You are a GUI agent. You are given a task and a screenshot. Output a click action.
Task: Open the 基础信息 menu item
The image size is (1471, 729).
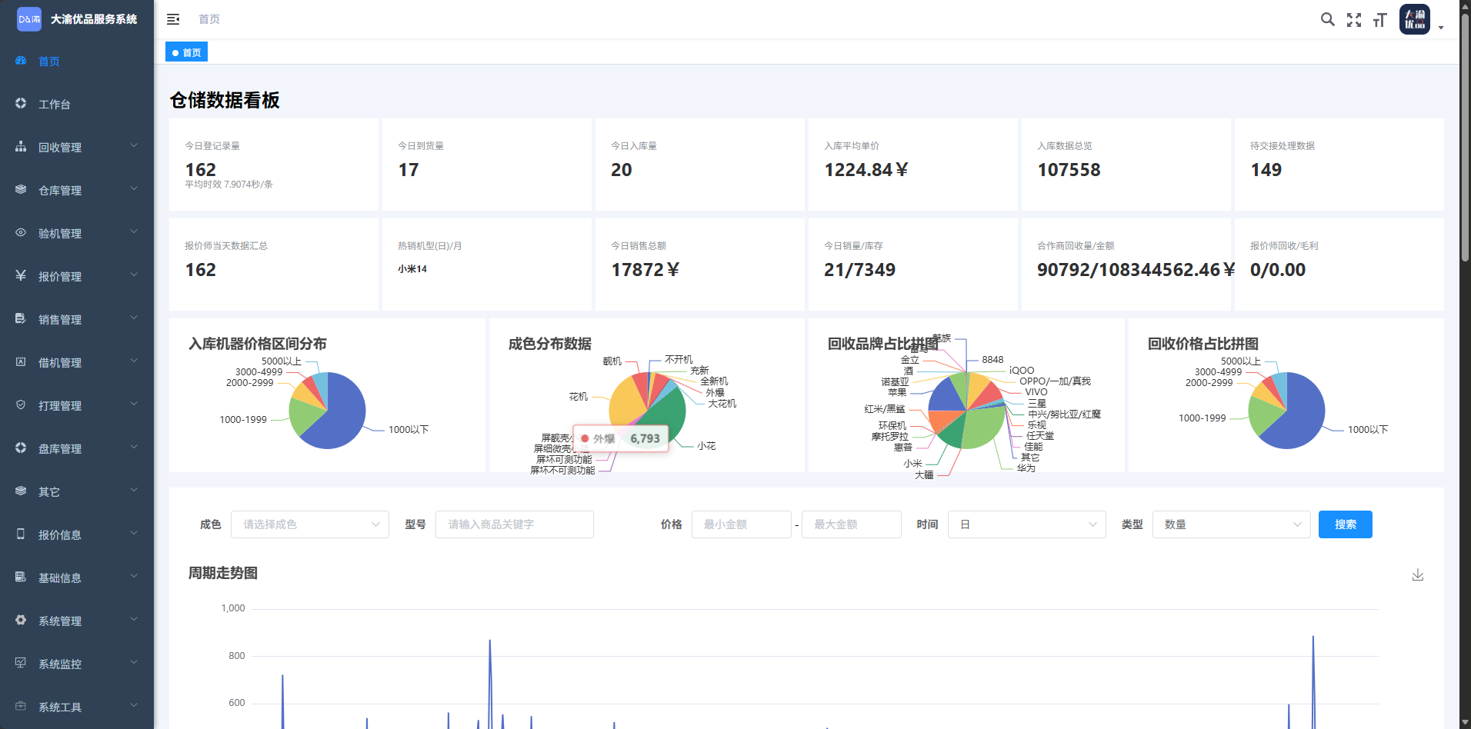pos(77,578)
